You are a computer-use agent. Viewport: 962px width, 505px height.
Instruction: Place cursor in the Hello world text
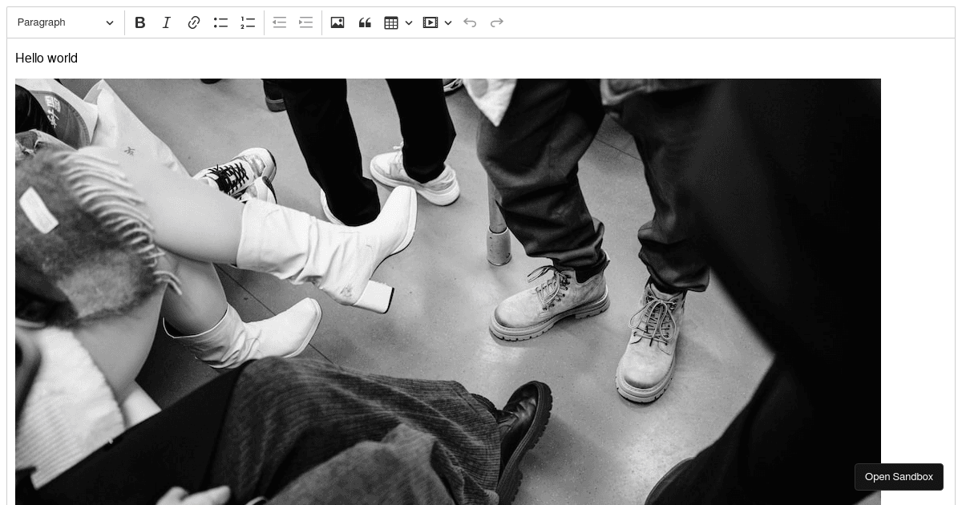(46, 58)
